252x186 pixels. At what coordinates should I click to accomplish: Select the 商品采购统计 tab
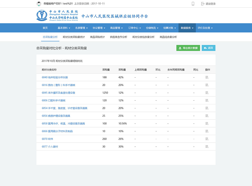point(97,37)
